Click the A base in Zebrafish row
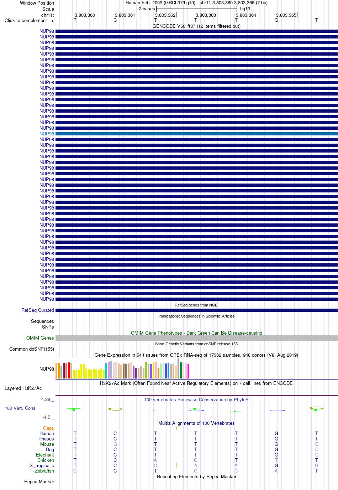 coord(276,471)
